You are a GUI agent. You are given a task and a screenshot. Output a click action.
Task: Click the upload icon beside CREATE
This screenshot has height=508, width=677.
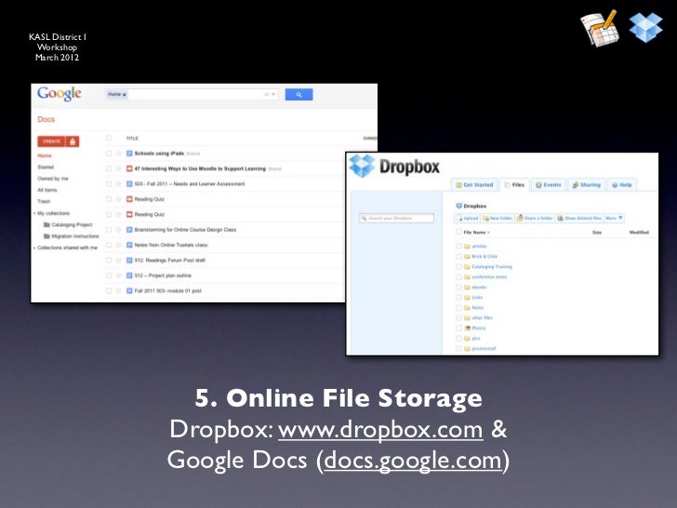click(x=73, y=141)
